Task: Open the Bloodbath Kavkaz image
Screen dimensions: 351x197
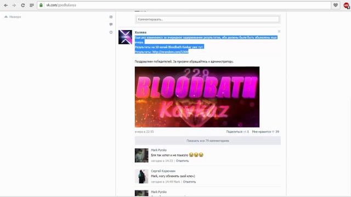Action: coord(197,97)
